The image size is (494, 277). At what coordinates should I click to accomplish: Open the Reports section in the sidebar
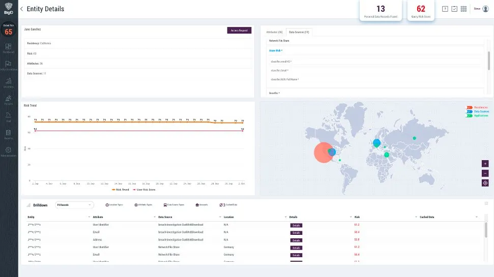coord(9,134)
